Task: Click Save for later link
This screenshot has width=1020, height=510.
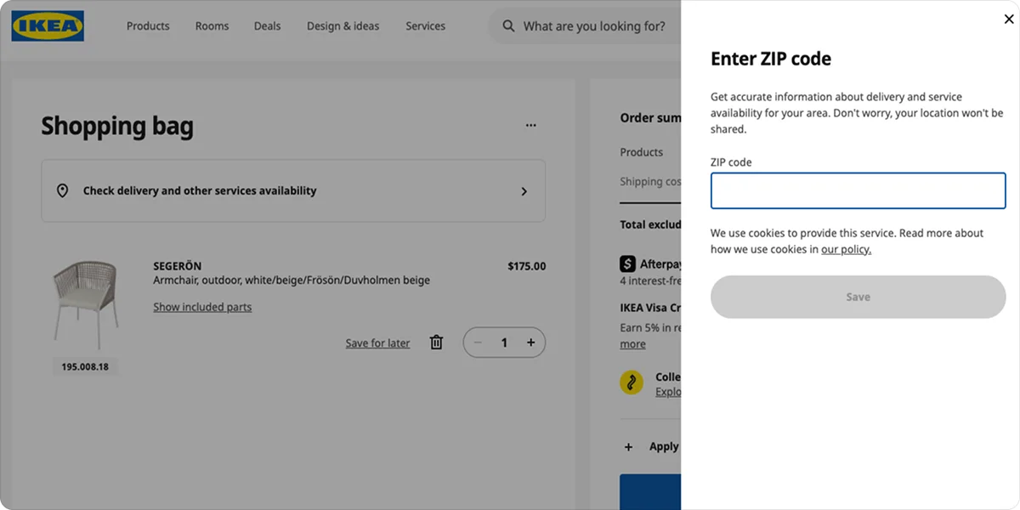Action: 377,343
